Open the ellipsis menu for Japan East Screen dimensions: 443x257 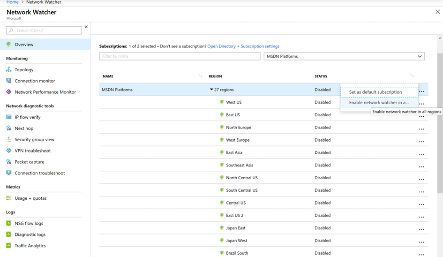[421, 230]
